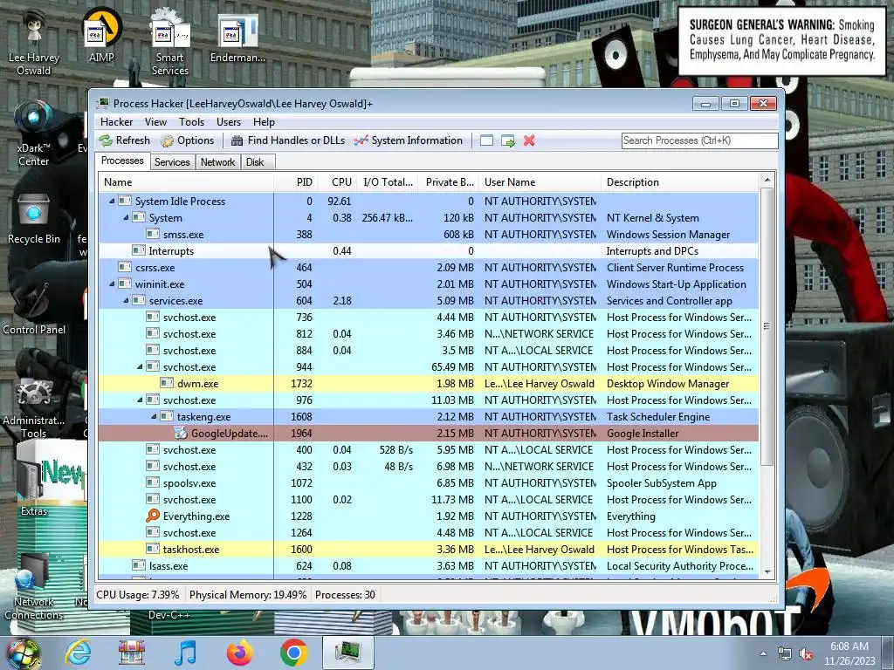Image resolution: width=894 pixels, height=670 pixels.
Task: Click the csrss.exe process icon
Action: click(124, 267)
